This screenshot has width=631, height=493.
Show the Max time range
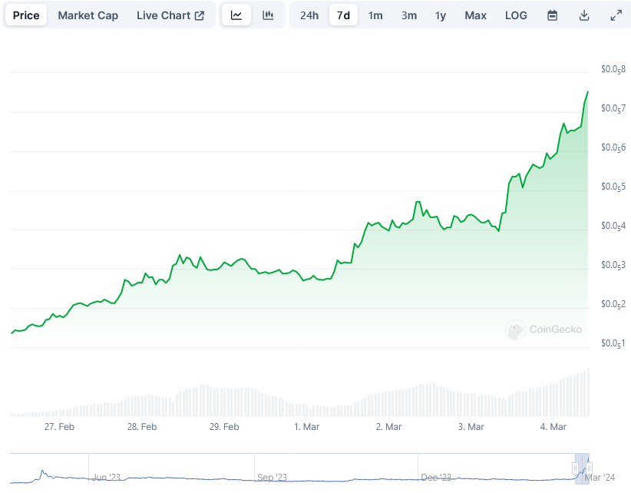click(x=476, y=15)
